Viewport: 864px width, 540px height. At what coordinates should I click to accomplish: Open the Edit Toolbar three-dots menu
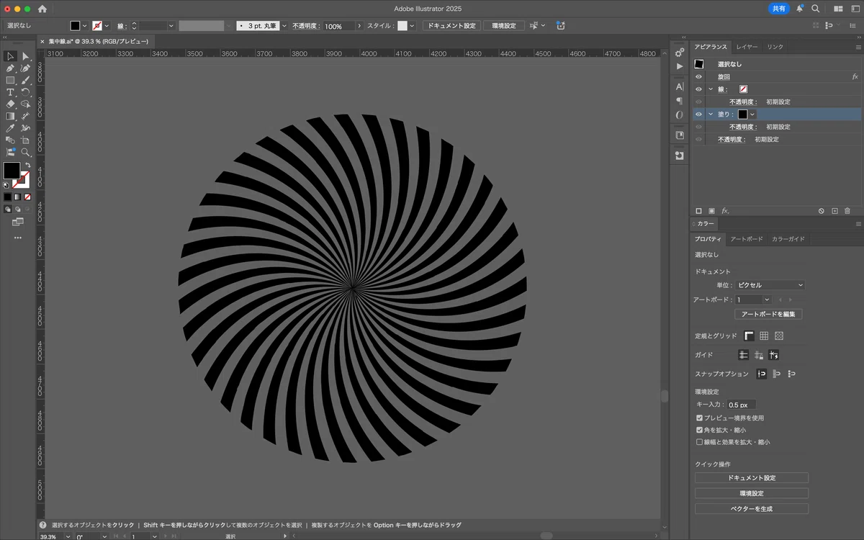18,238
